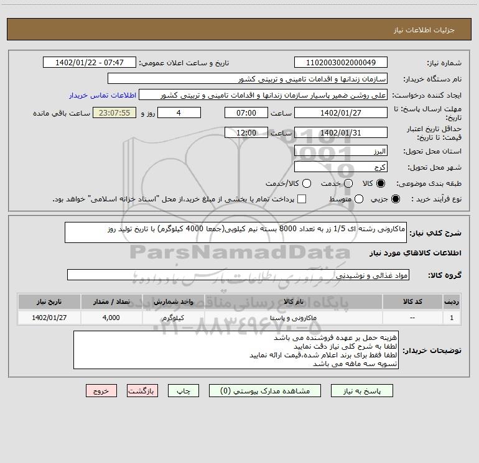Click the اطلاعات کالاهای مورد نیاز heading
Image resolution: width=479 pixels, height=463 pixels.
click(416, 253)
